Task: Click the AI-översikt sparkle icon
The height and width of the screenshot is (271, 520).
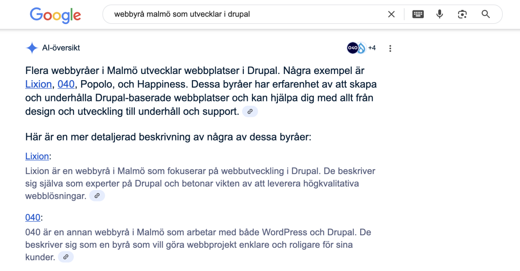Action: pyautogui.click(x=31, y=47)
